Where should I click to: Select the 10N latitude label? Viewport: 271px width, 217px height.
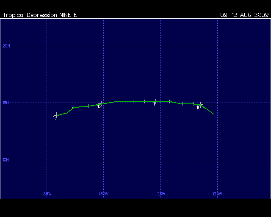[6, 160]
